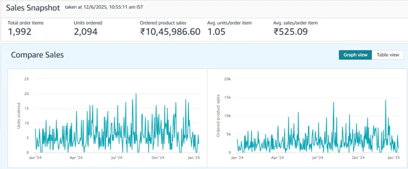
Task: Click Jul '24 label on Units ordered chart
Action: pos(116,158)
